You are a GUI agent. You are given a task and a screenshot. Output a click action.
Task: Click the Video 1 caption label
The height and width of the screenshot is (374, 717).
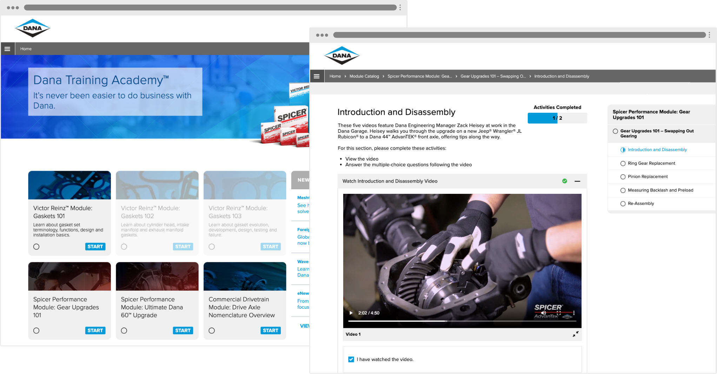(x=353, y=334)
